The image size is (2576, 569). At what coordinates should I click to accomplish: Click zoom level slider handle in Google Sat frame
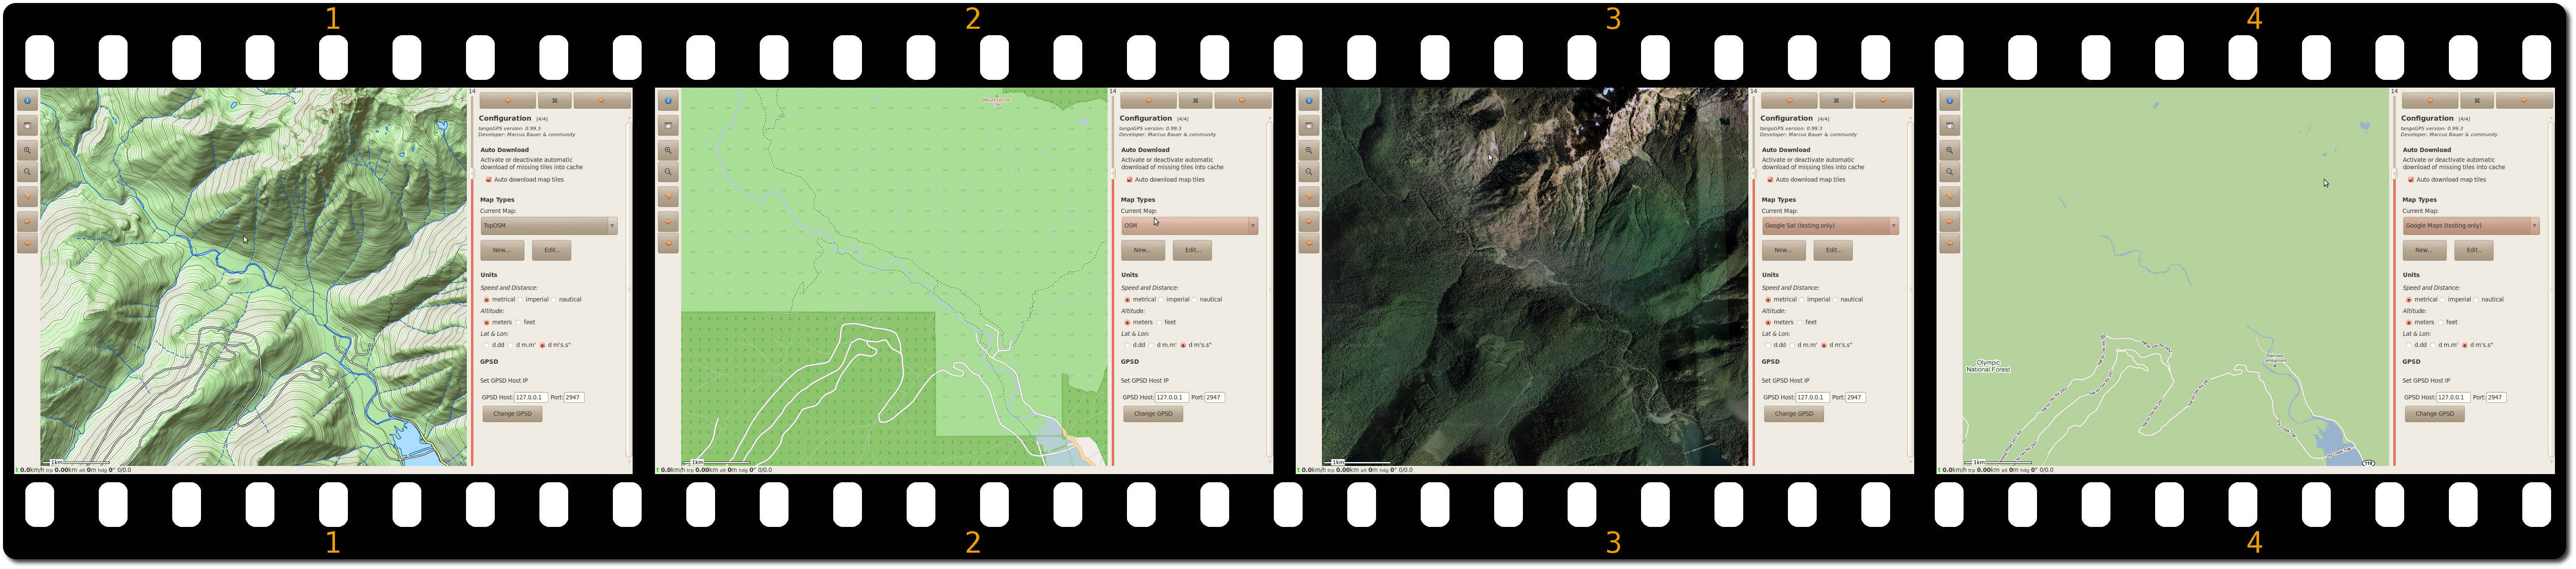[1754, 174]
